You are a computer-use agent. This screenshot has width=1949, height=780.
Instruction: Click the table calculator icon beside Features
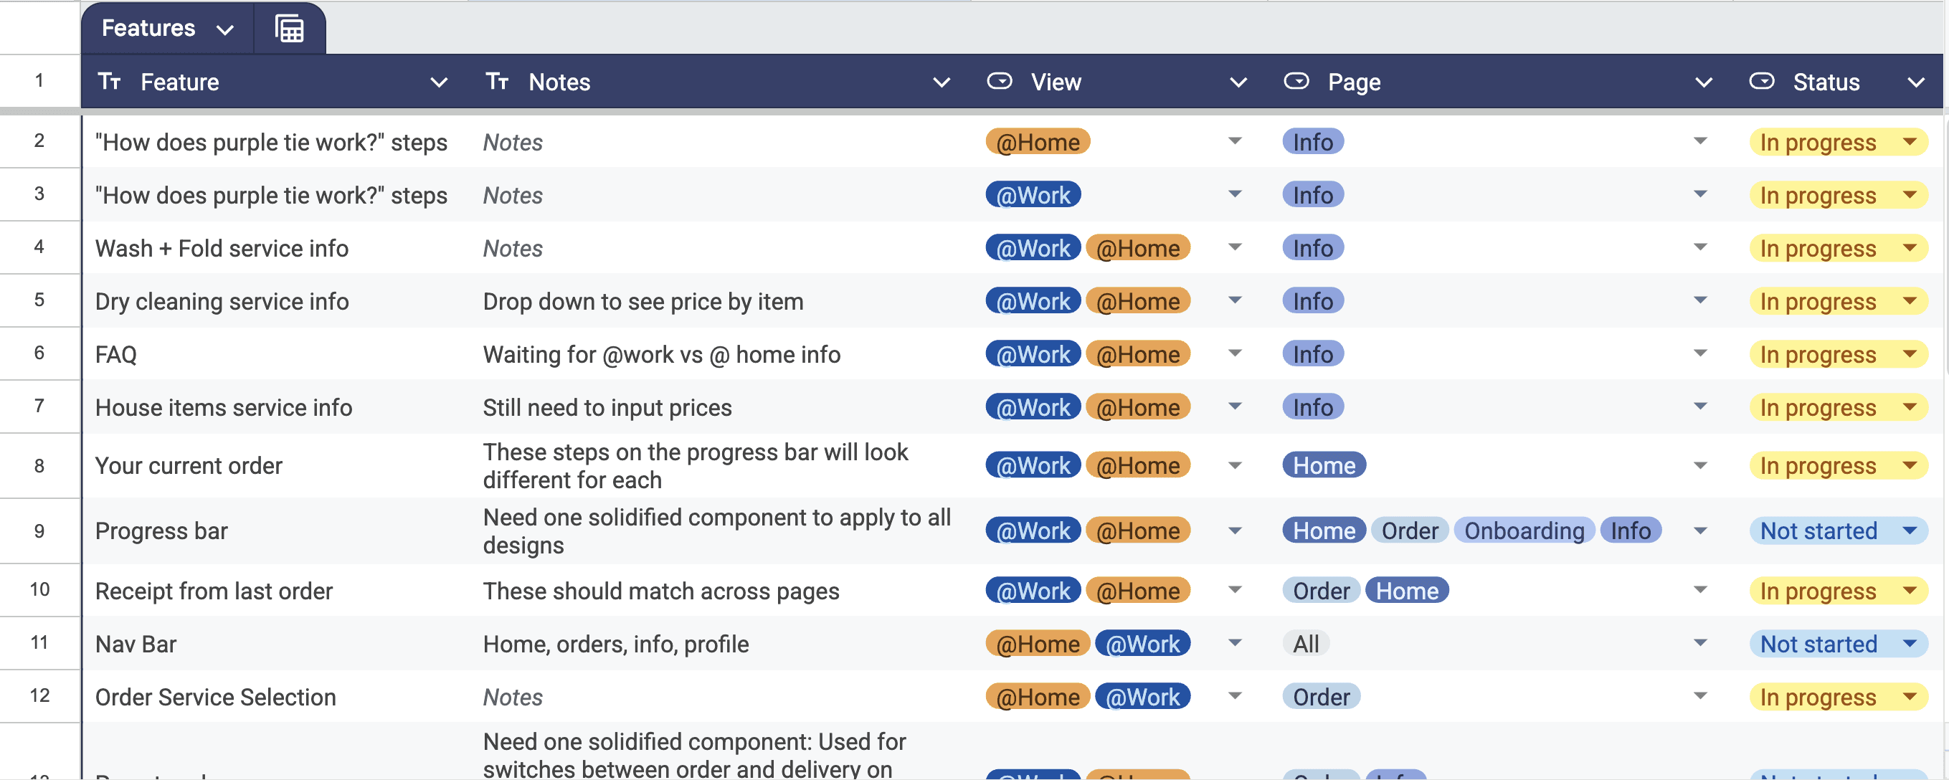289,29
